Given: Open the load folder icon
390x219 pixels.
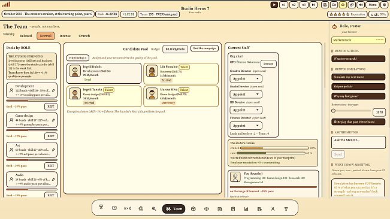Looking at the screenshot, I should click(334, 5).
